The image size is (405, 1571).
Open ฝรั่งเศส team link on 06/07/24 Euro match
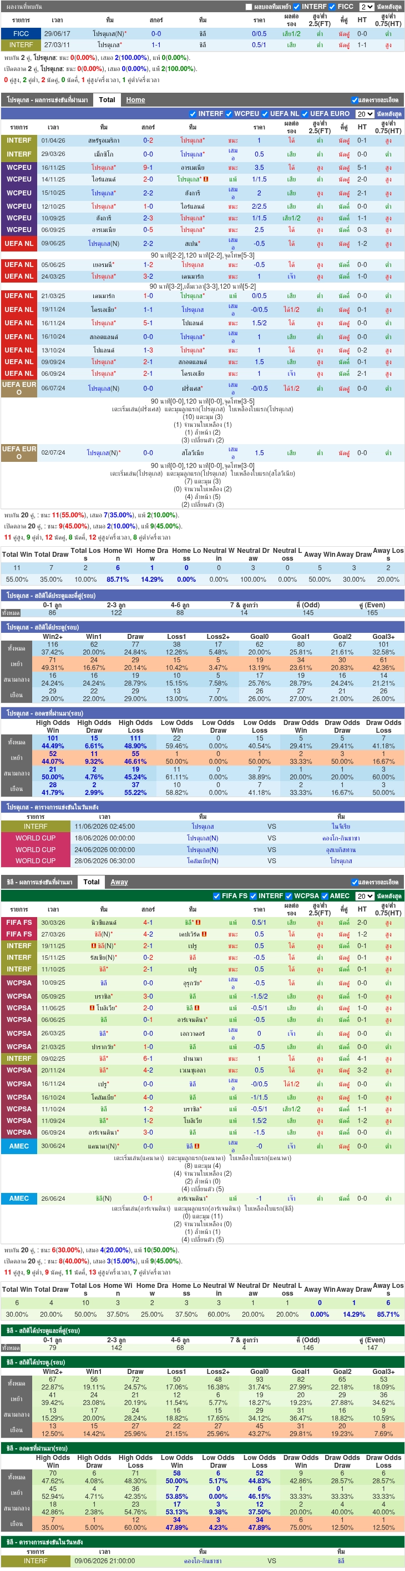click(x=192, y=389)
